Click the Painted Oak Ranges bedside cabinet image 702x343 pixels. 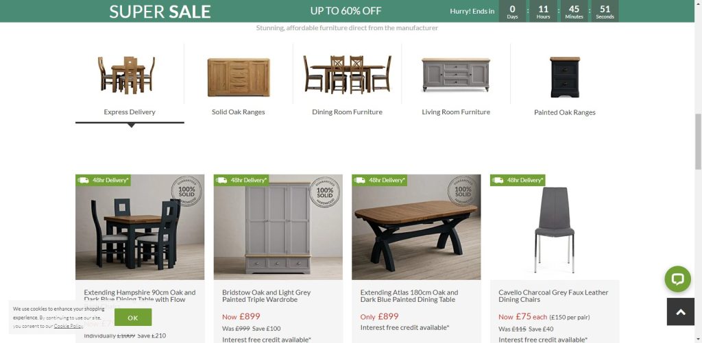[565, 77]
